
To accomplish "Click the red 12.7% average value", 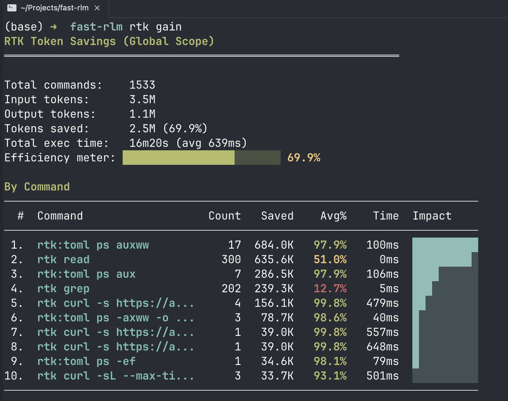I will tap(330, 288).
